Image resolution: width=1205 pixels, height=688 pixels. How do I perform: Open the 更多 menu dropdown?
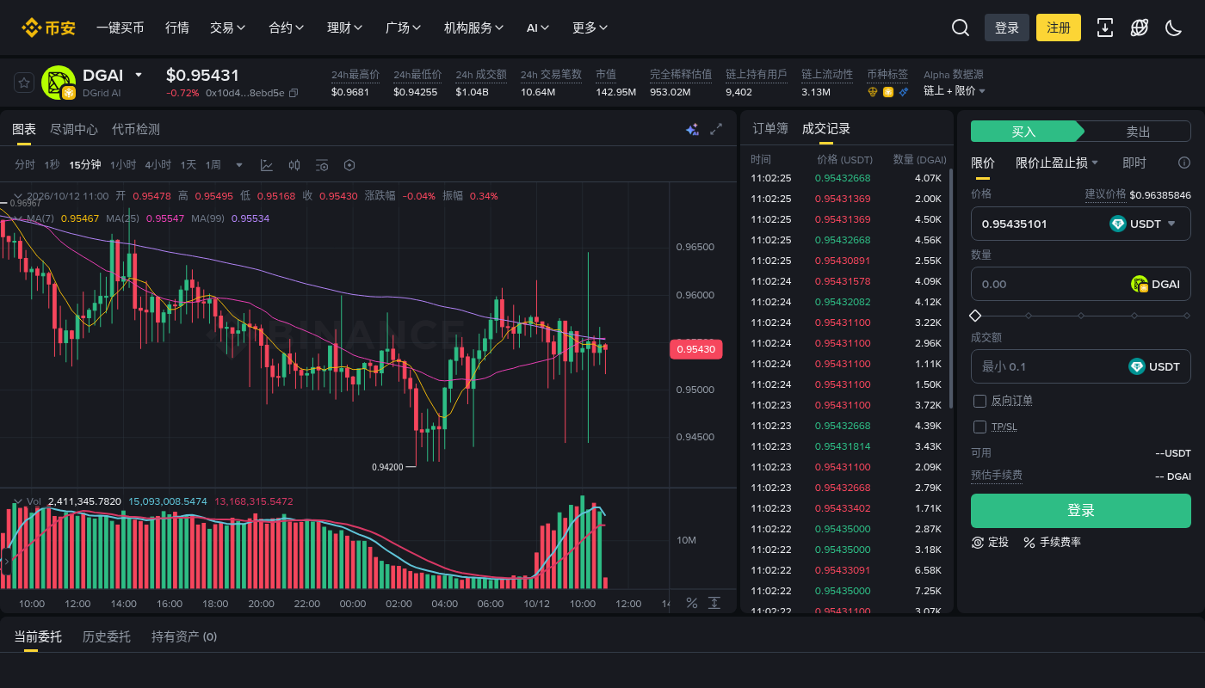click(590, 28)
